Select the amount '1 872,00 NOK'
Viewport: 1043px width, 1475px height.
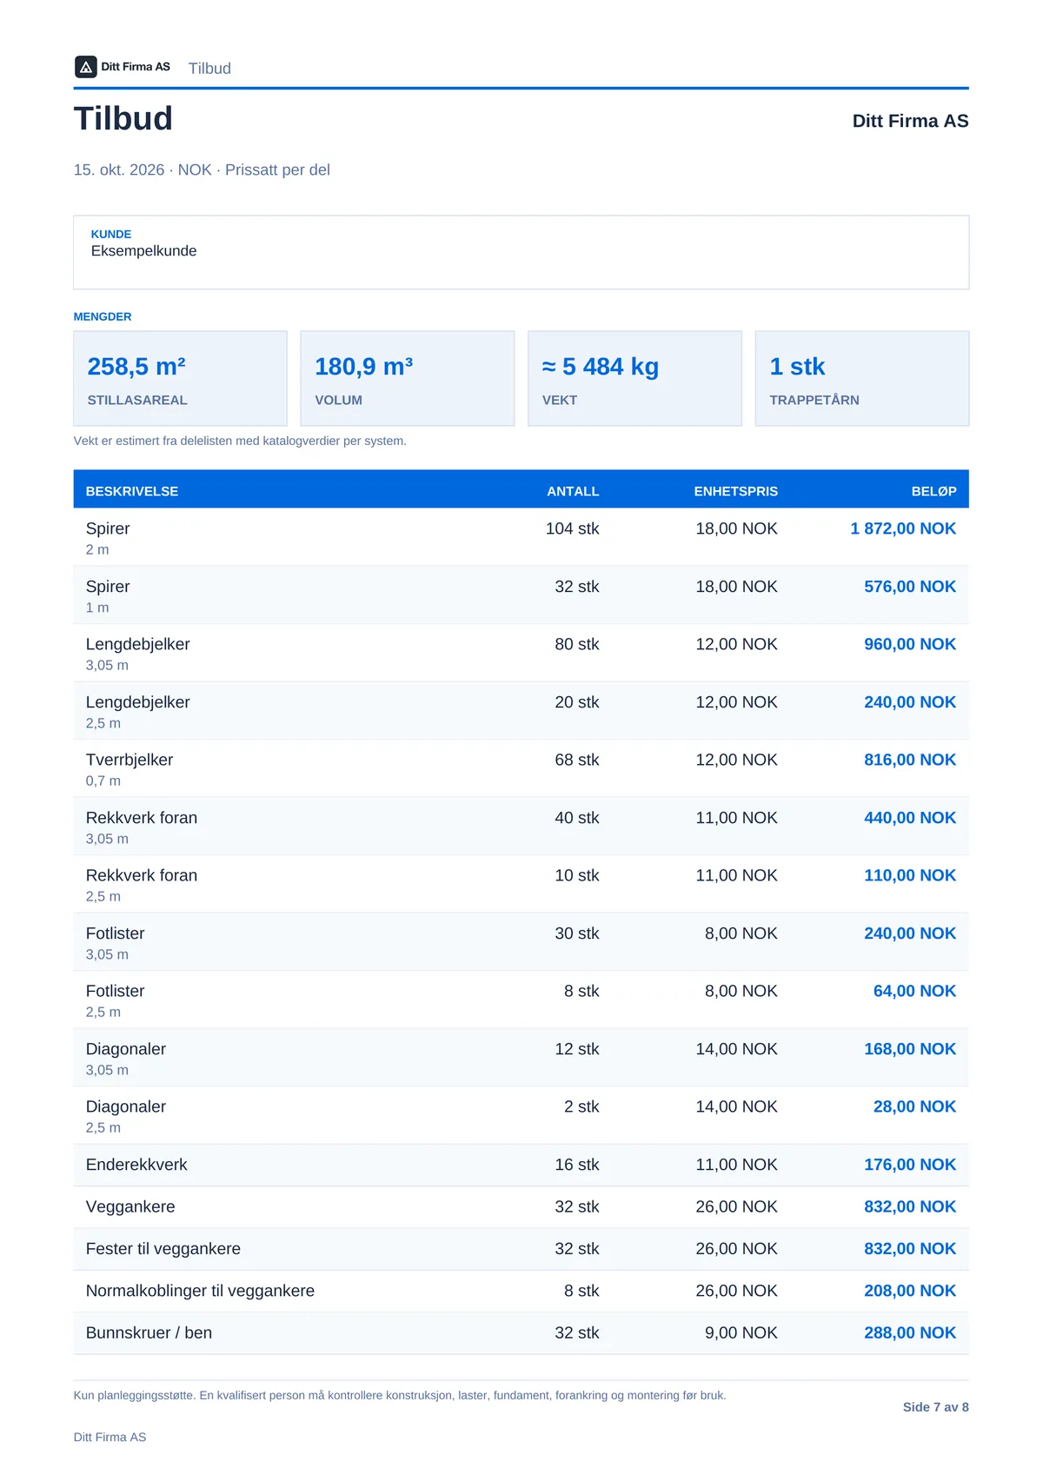[x=903, y=528]
